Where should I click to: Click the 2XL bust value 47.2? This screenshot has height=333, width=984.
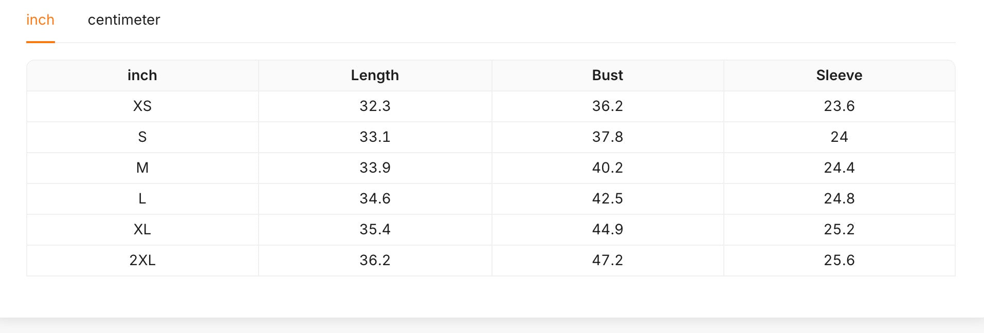point(607,261)
